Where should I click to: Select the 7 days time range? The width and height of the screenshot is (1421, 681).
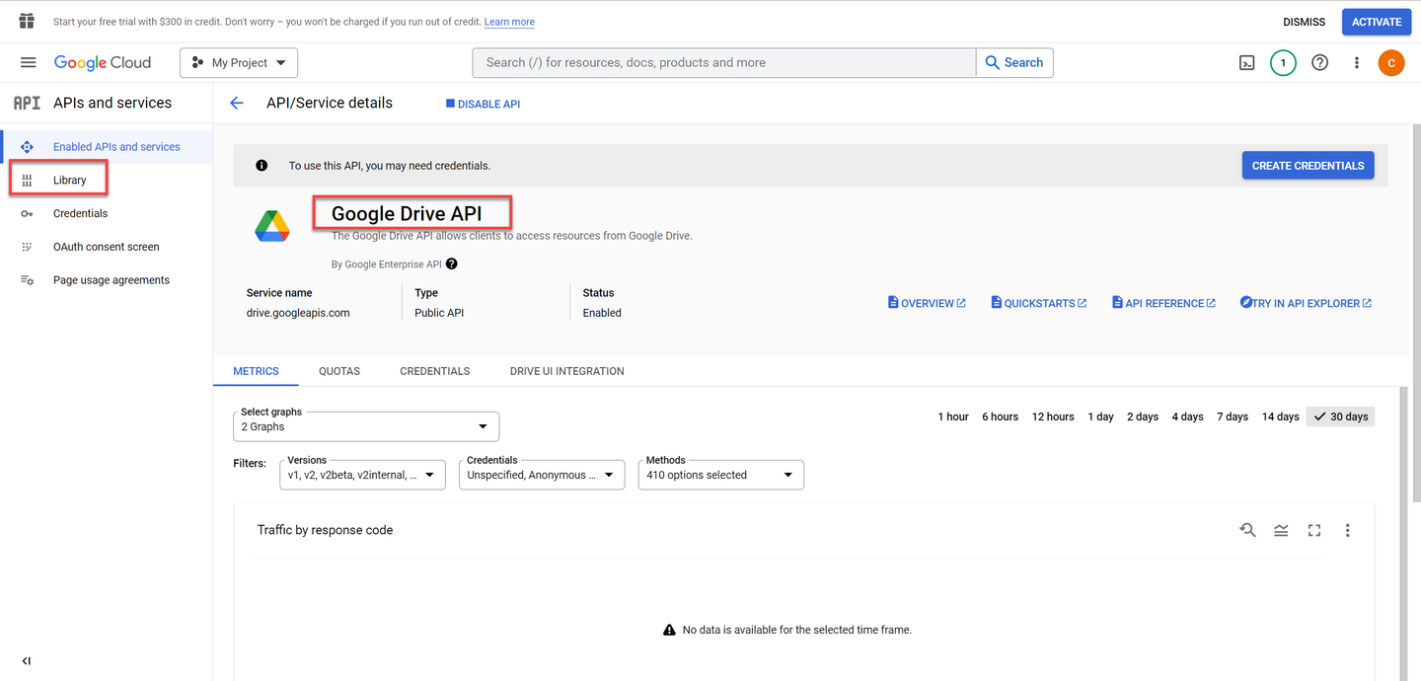pos(1233,416)
